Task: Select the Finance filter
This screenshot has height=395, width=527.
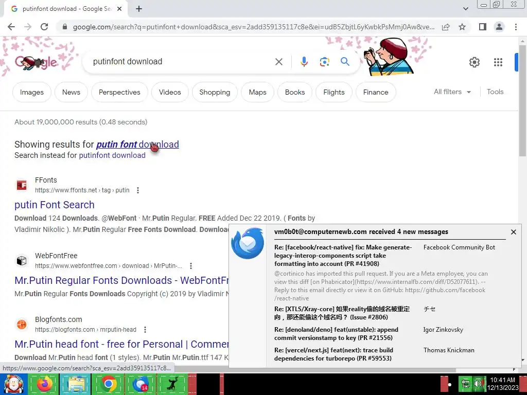Action: pyautogui.click(x=376, y=92)
